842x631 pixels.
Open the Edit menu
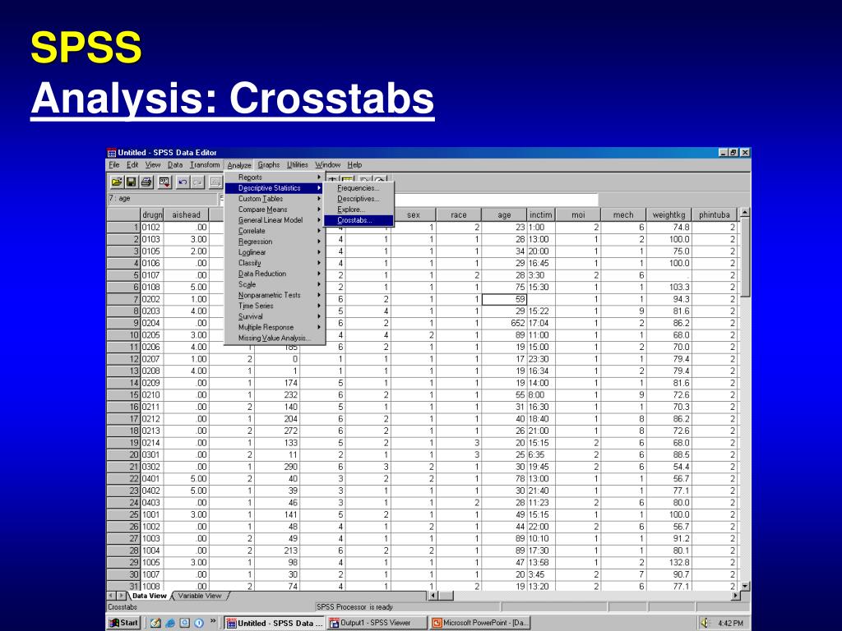(x=132, y=164)
